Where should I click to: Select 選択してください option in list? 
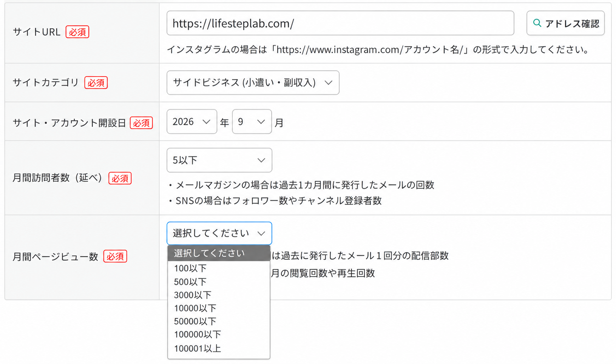coord(219,253)
